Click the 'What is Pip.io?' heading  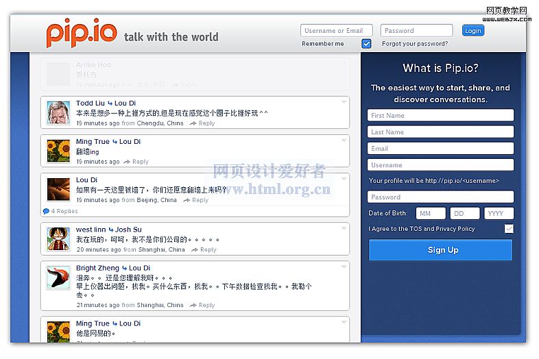coord(441,68)
